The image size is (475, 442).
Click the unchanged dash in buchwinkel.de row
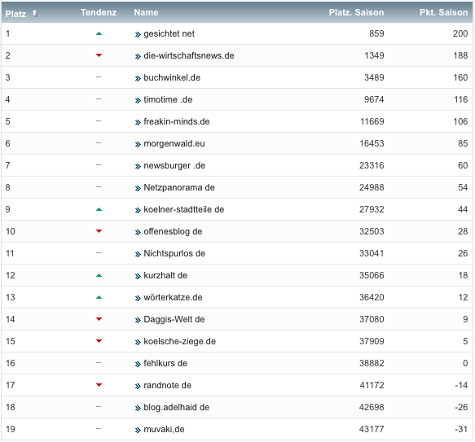point(99,77)
